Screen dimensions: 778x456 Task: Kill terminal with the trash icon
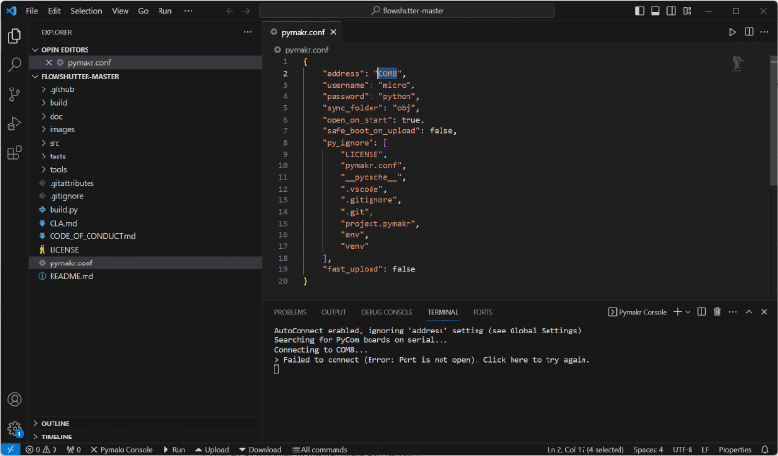click(x=717, y=312)
